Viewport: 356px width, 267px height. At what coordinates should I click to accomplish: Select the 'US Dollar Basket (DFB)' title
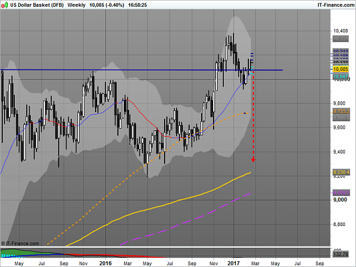(37, 5)
